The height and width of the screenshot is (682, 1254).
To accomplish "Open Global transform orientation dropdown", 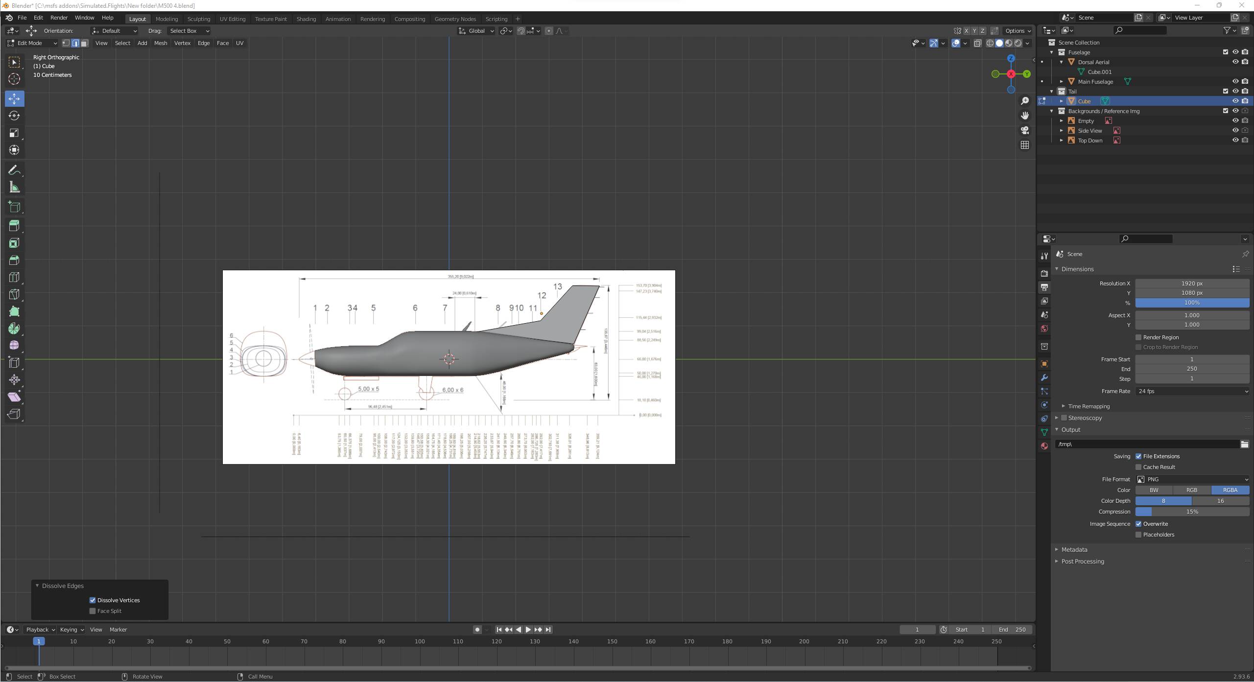I will tap(476, 31).
